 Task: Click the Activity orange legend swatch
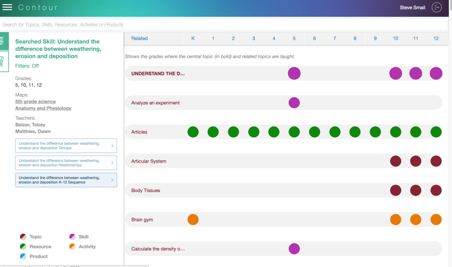pos(72,246)
